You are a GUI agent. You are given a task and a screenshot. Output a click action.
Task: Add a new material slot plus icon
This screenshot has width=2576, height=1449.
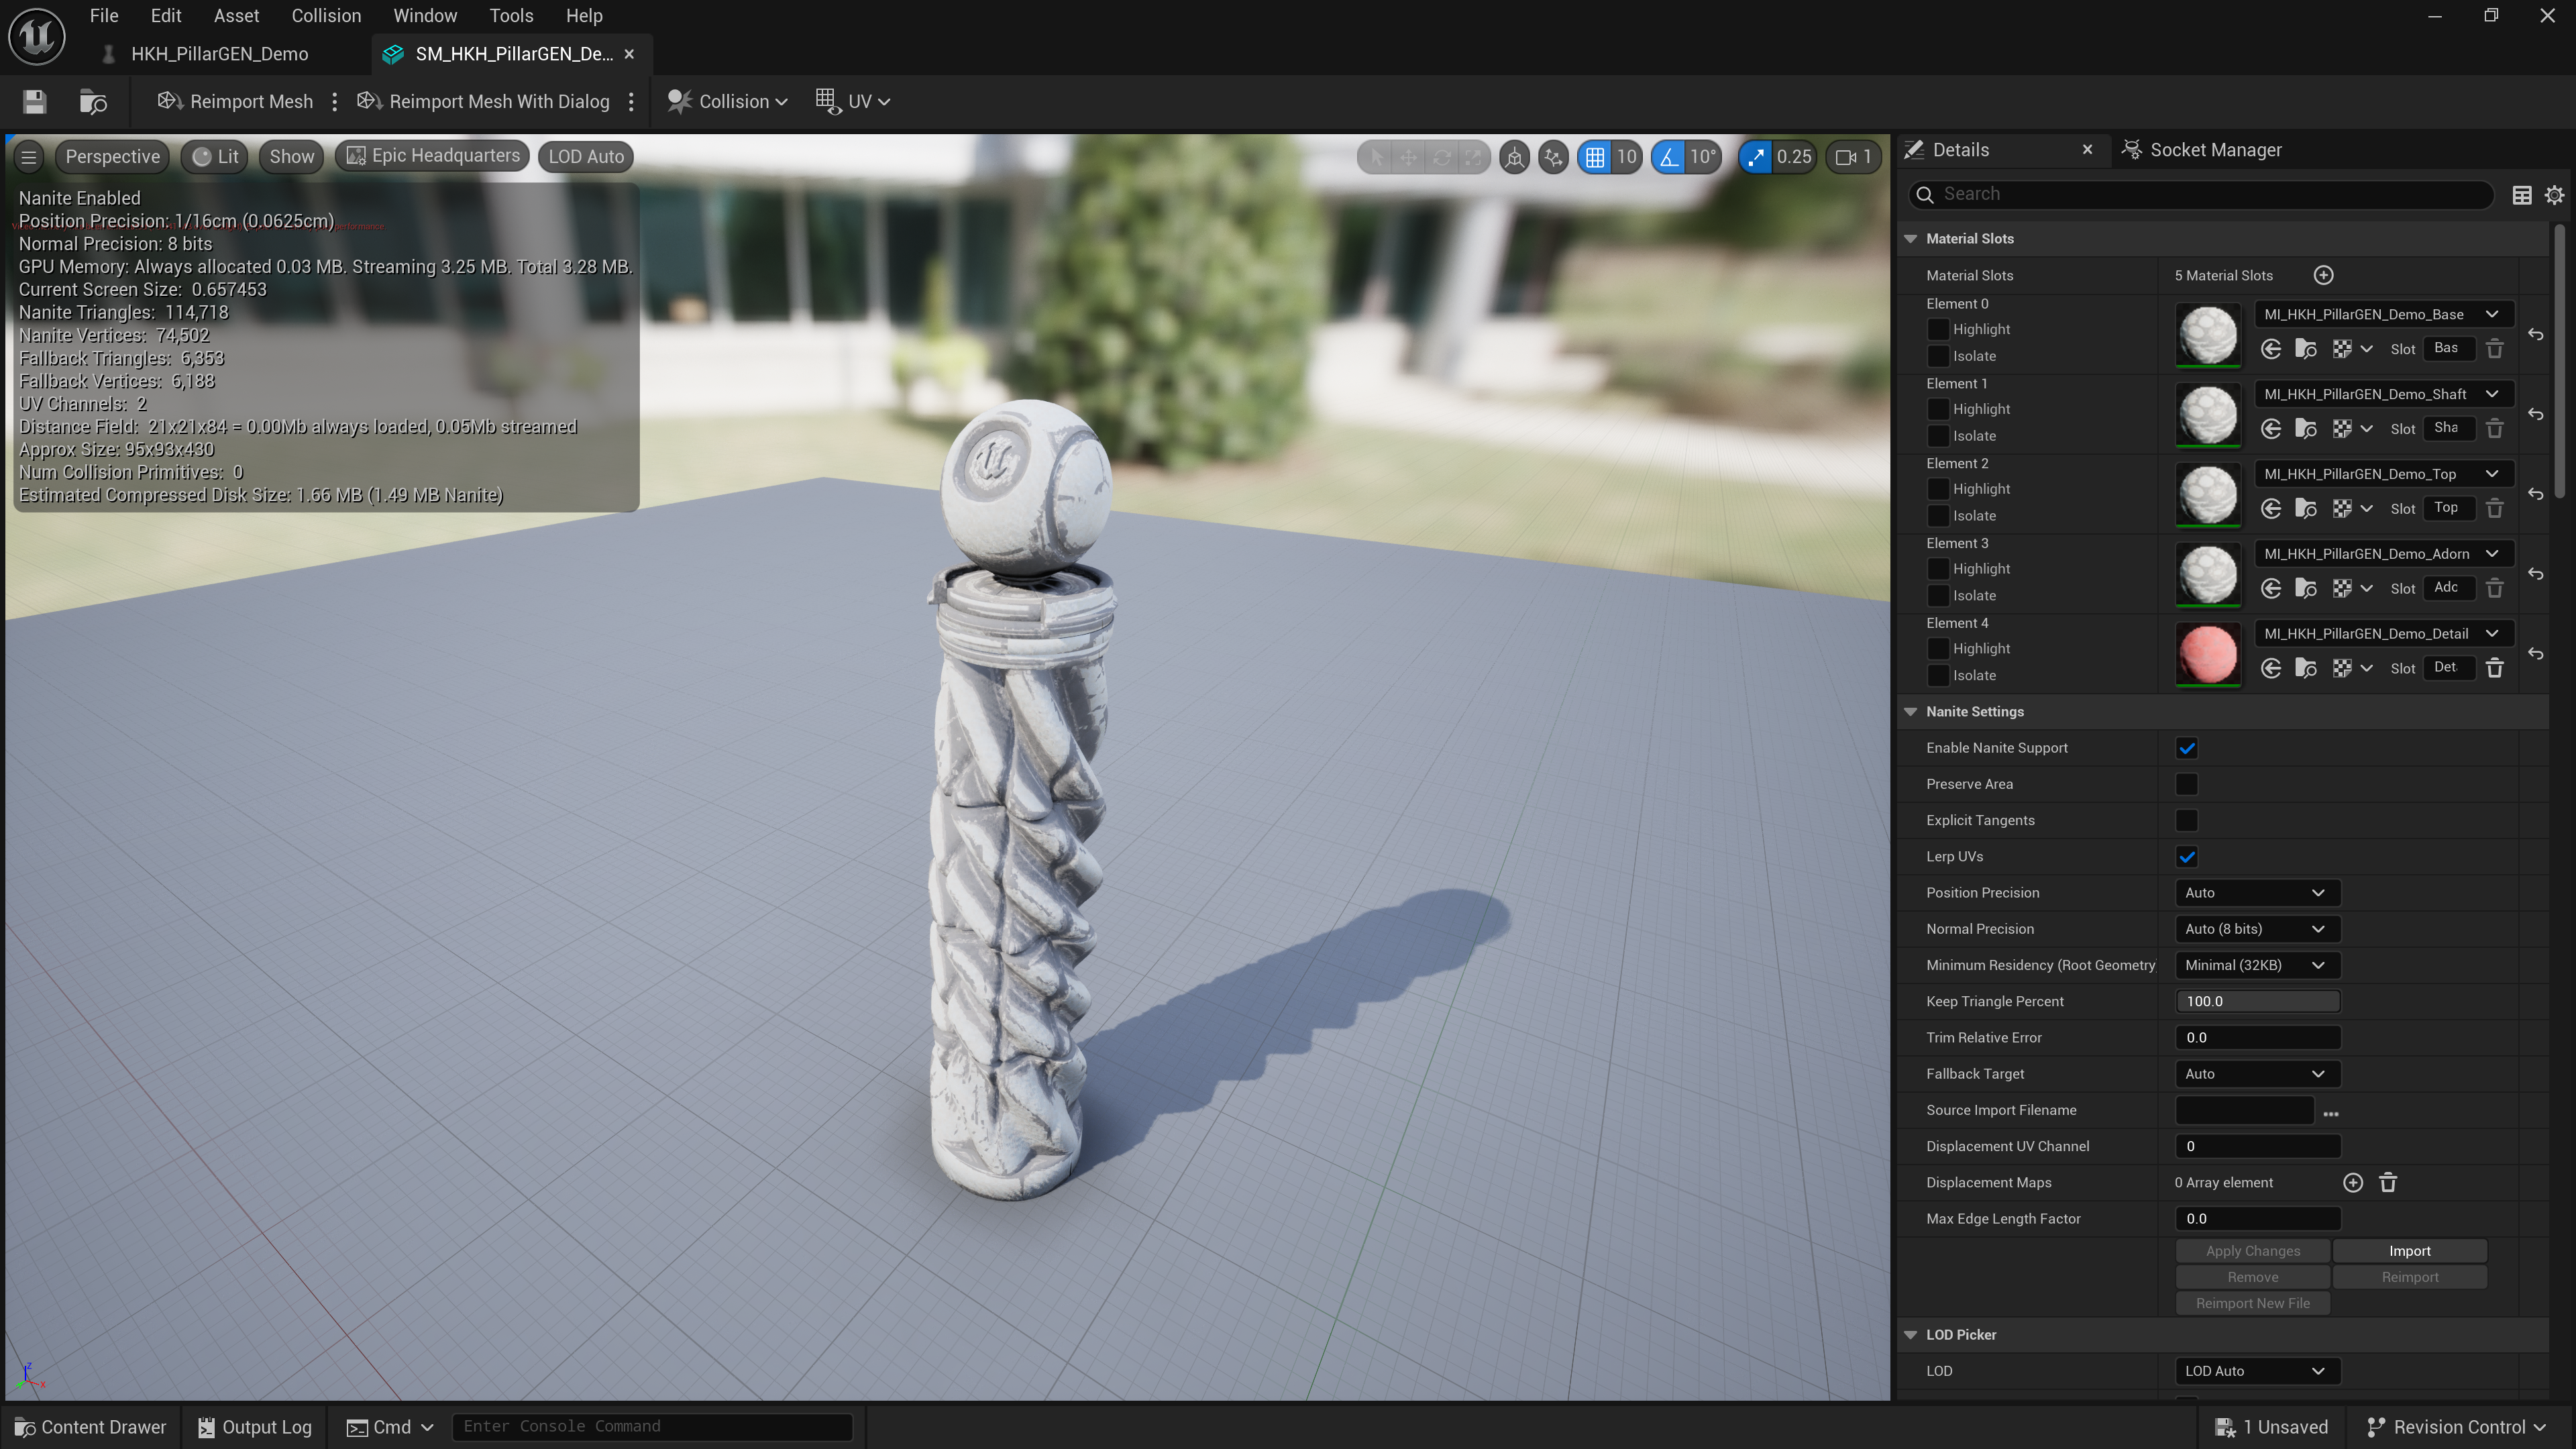[x=2323, y=275]
